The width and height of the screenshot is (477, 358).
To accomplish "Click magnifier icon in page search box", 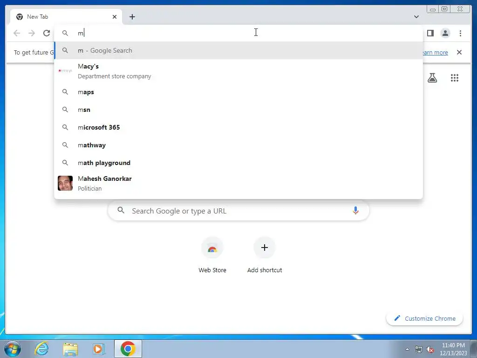I will [121, 210].
